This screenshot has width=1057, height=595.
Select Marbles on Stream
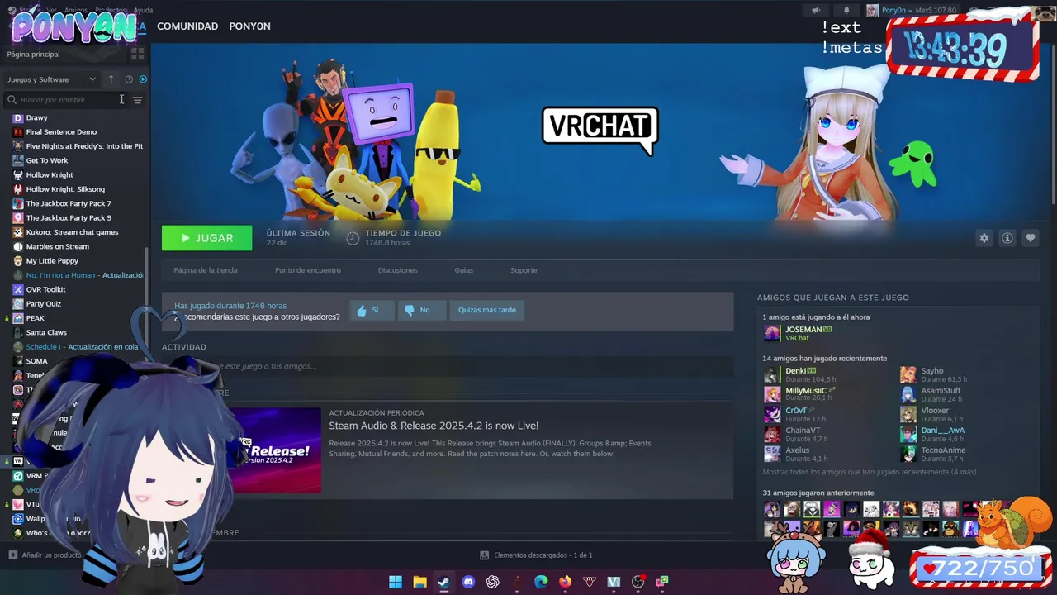[x=57, y=246]
